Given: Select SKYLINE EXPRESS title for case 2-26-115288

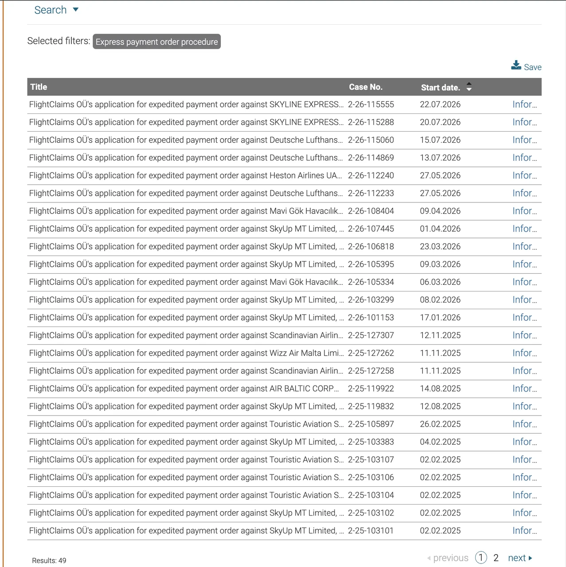Looking at the screenshot, I should tap(187, 122).
